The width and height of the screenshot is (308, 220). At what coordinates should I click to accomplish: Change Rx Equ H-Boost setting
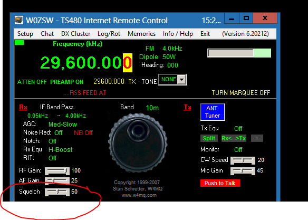pyautogui.click(x=61, y=150)
